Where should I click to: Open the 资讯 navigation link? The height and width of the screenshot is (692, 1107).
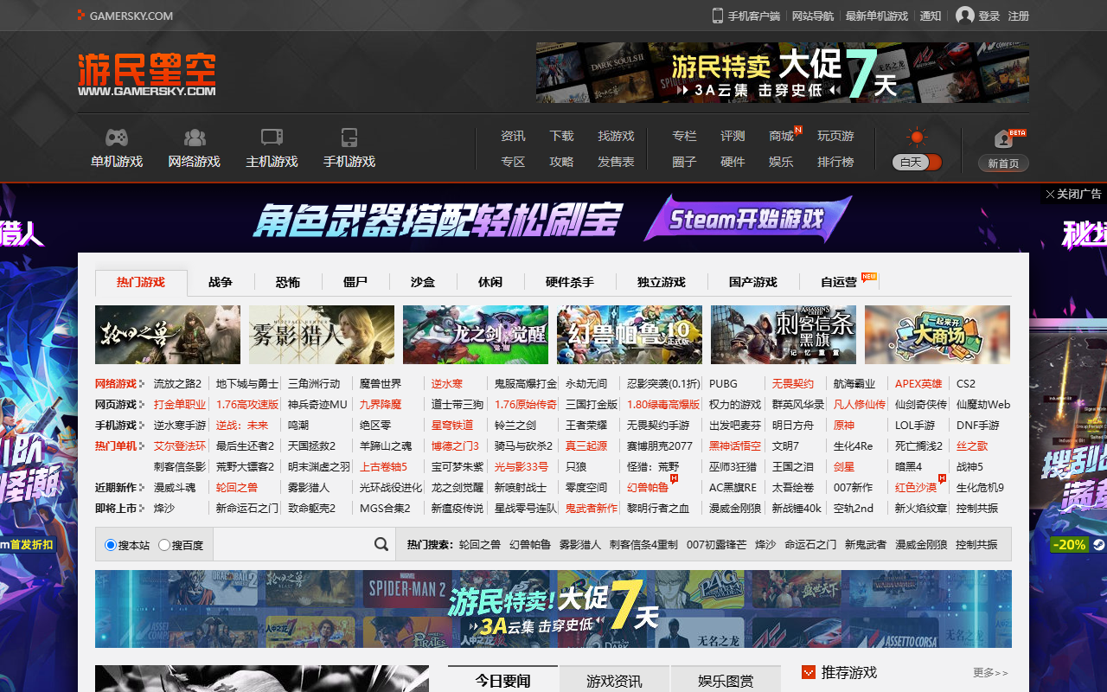pyautogui.click(x=513, y=136)
